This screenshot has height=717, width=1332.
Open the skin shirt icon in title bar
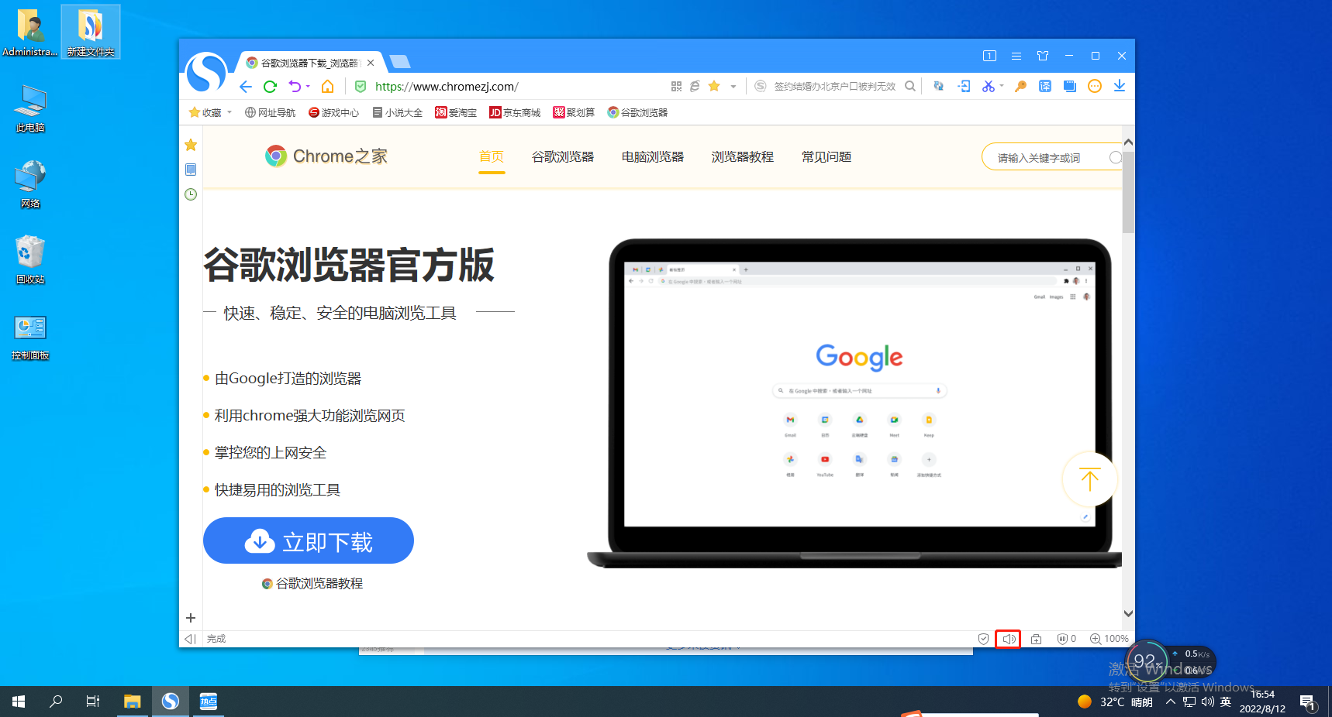[1043, 56]
